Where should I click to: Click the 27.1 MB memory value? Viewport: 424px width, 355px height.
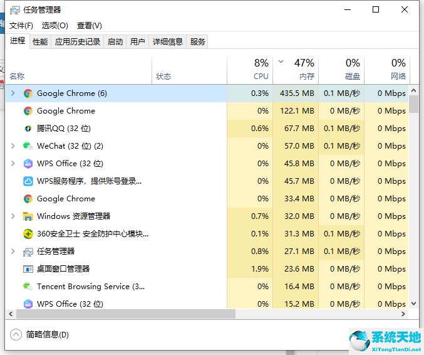299,252
